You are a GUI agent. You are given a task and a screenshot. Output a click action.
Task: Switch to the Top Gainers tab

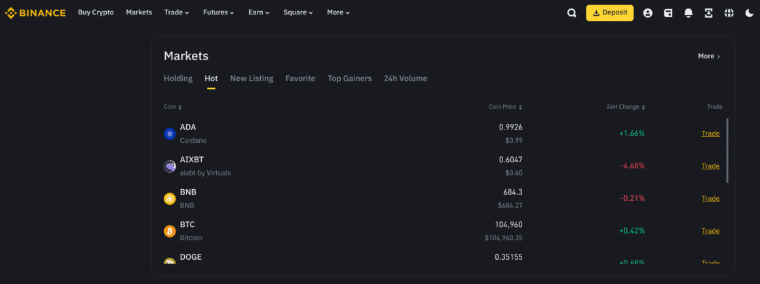point(349,79)
